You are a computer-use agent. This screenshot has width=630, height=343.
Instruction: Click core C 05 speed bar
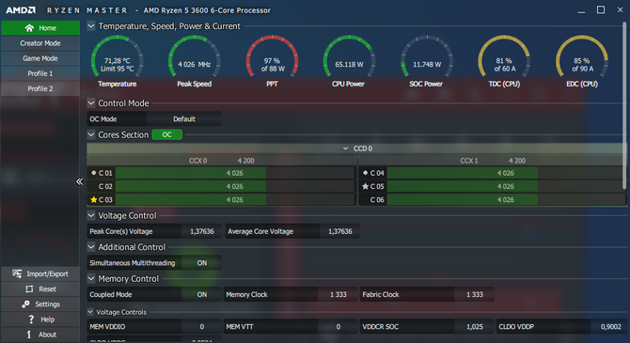tap(506, 186)
